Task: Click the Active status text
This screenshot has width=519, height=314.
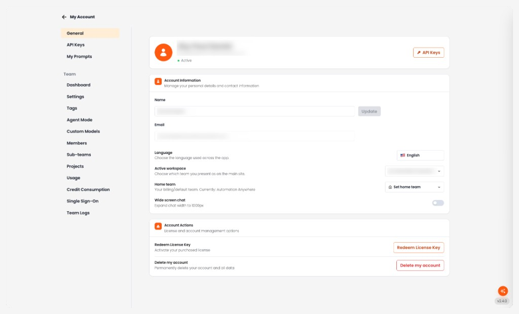Action: 187,61
